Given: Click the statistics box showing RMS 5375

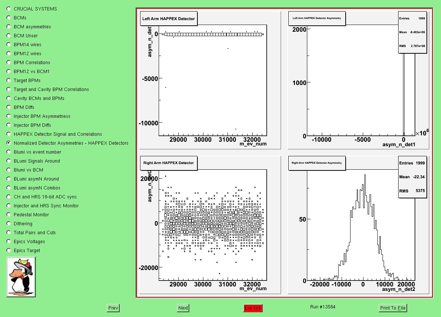Looking at the screenshot, I should 412,177.
